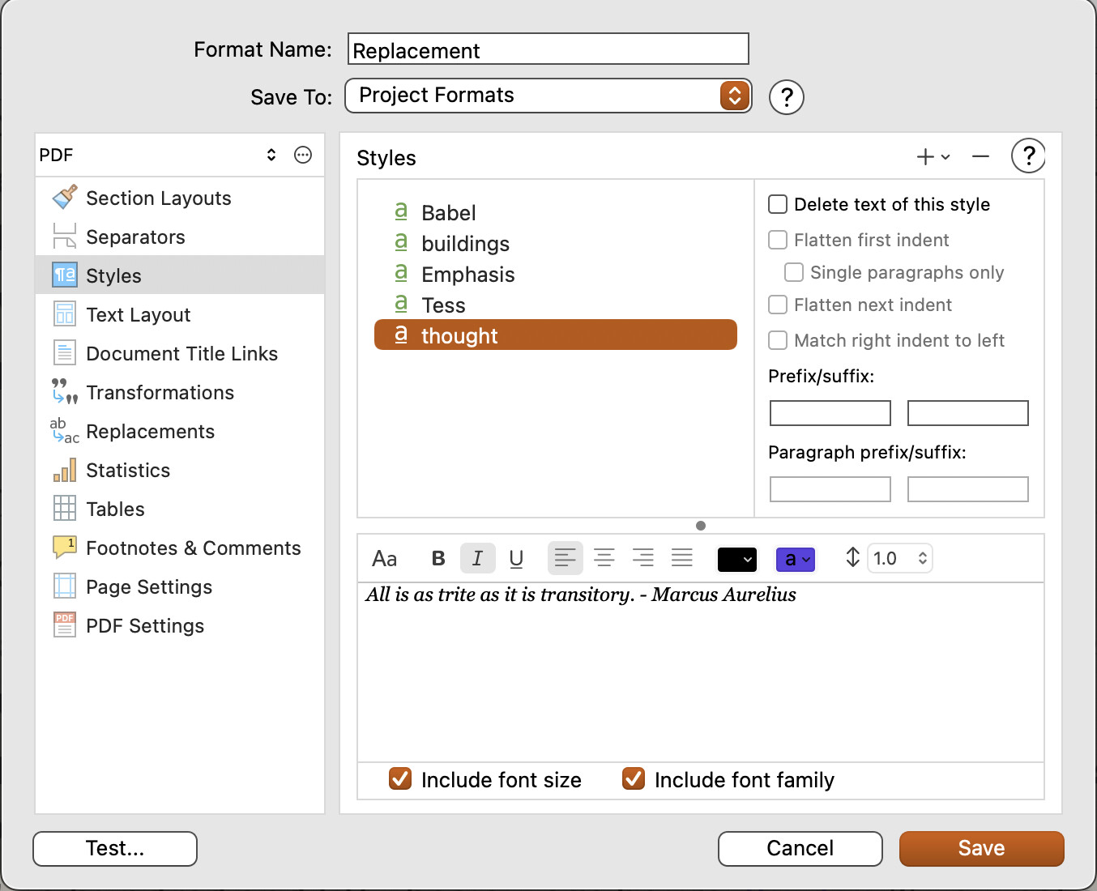
Task: Toggle Flatten first indent checkbox
Action: (778, 240)
